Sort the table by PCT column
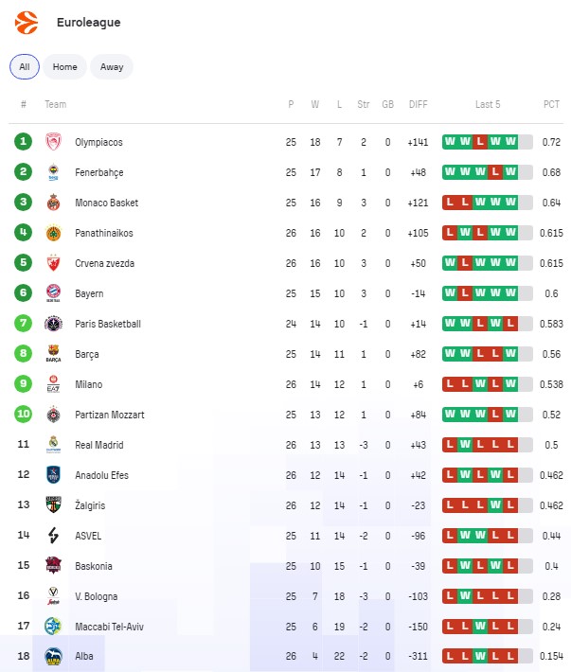571x672 pixels. click(551, 104)
